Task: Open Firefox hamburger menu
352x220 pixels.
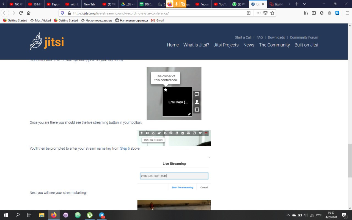Action: [x=347, y=13]
